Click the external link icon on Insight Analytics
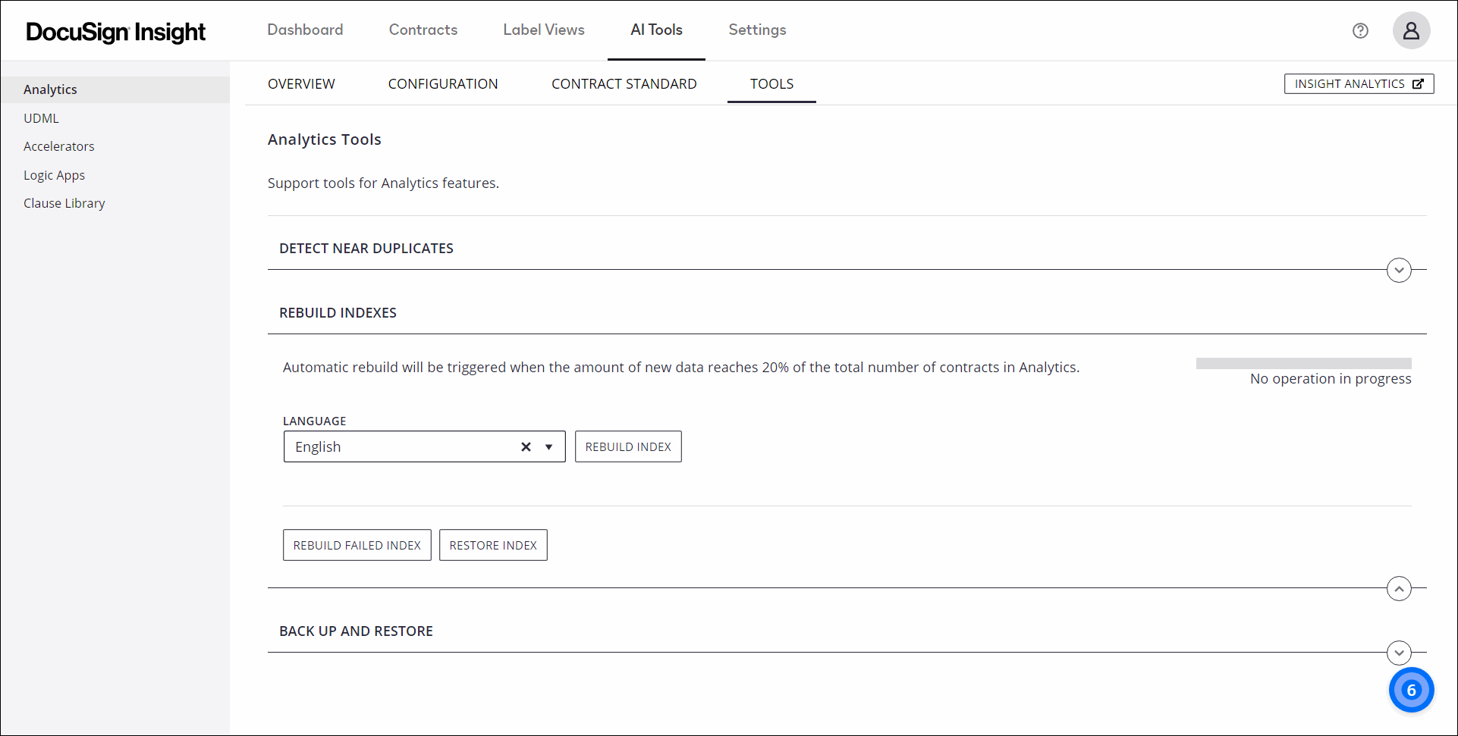The width and height of the screenshot is (1458, 736). (x=1418, y=83)
